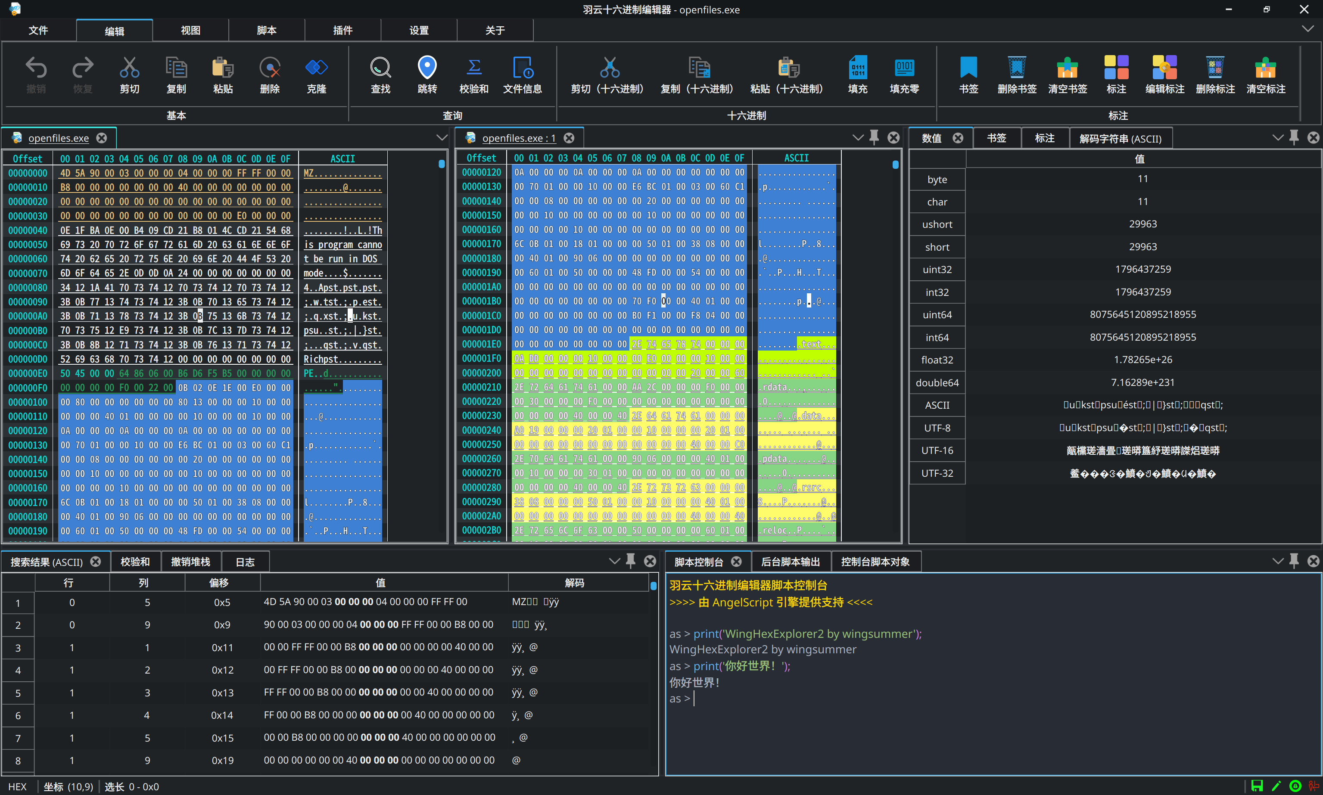The image size is (1323, 795).
Task: Click the Fill Zero (填充零) icon
Action: coord(904,68)
